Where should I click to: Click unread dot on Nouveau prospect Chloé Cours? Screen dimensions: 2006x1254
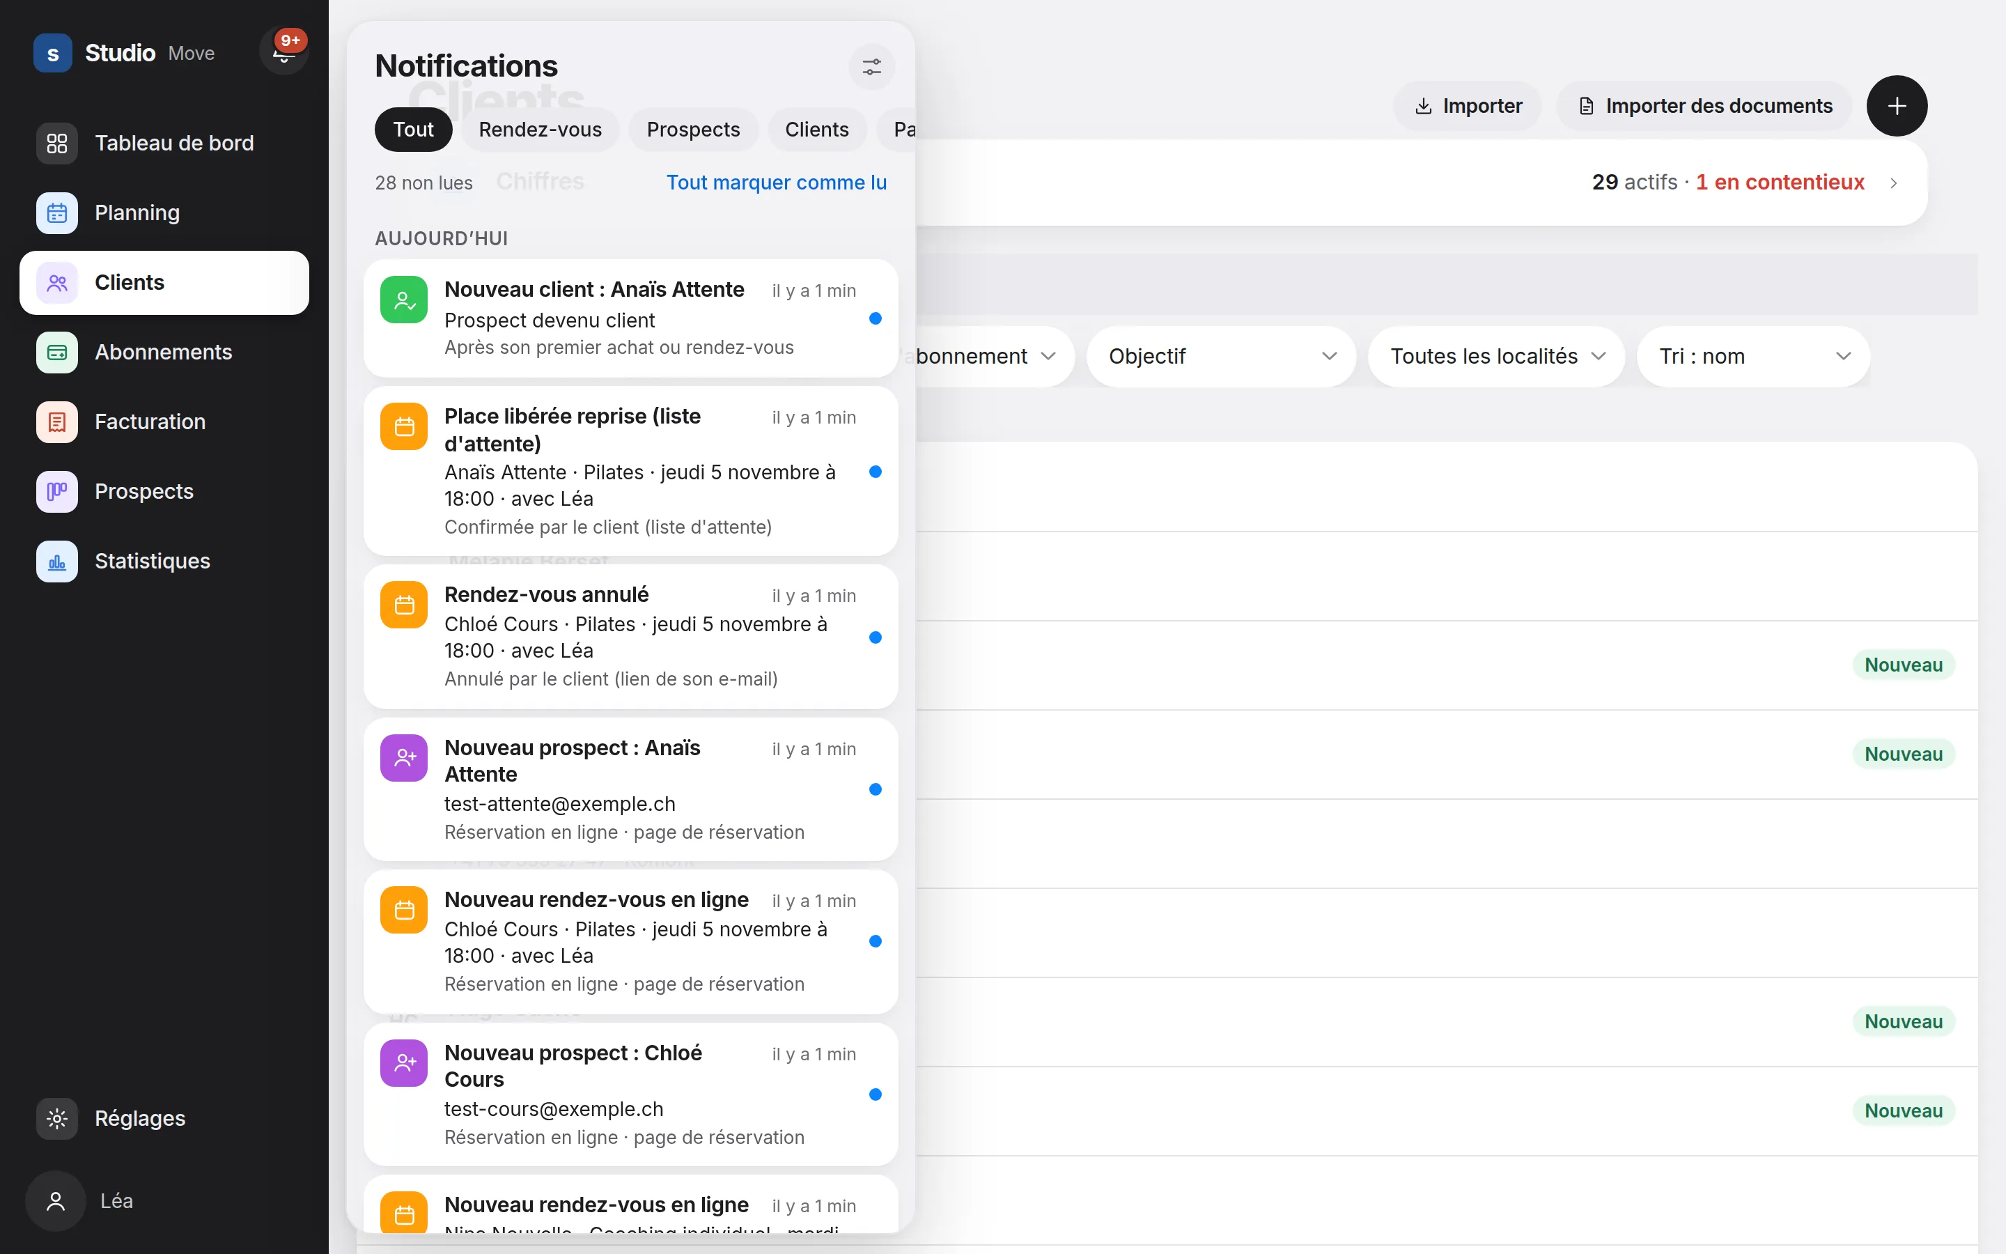876,1094
